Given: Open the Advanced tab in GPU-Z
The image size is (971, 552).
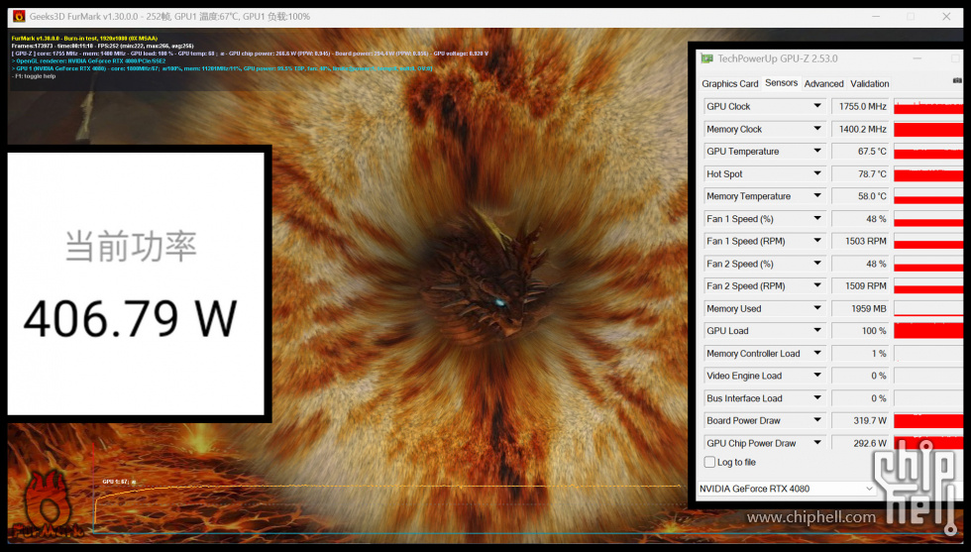Looking at the screenshot, I should pos(823,83).
